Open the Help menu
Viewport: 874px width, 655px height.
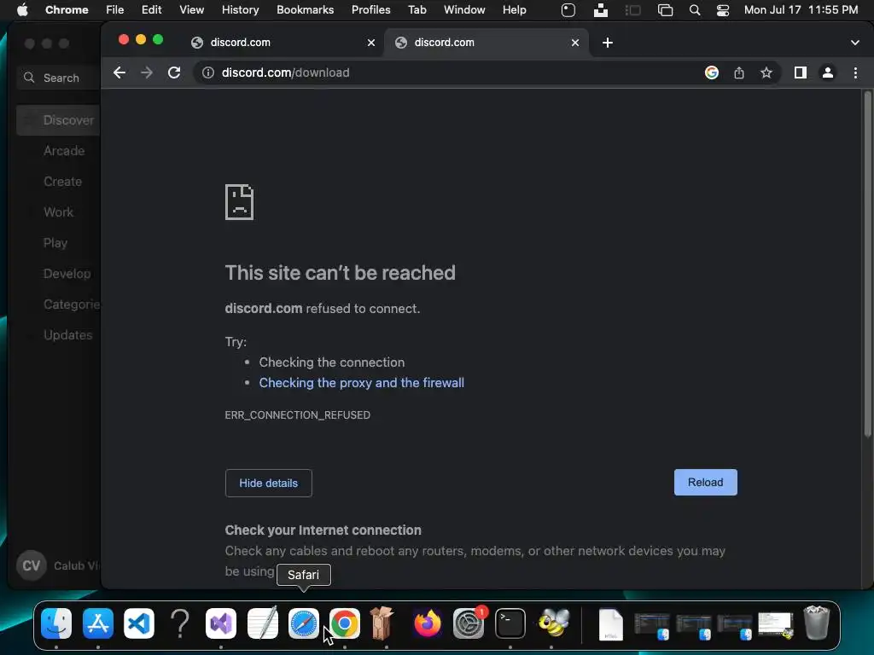tap(515, 10)
